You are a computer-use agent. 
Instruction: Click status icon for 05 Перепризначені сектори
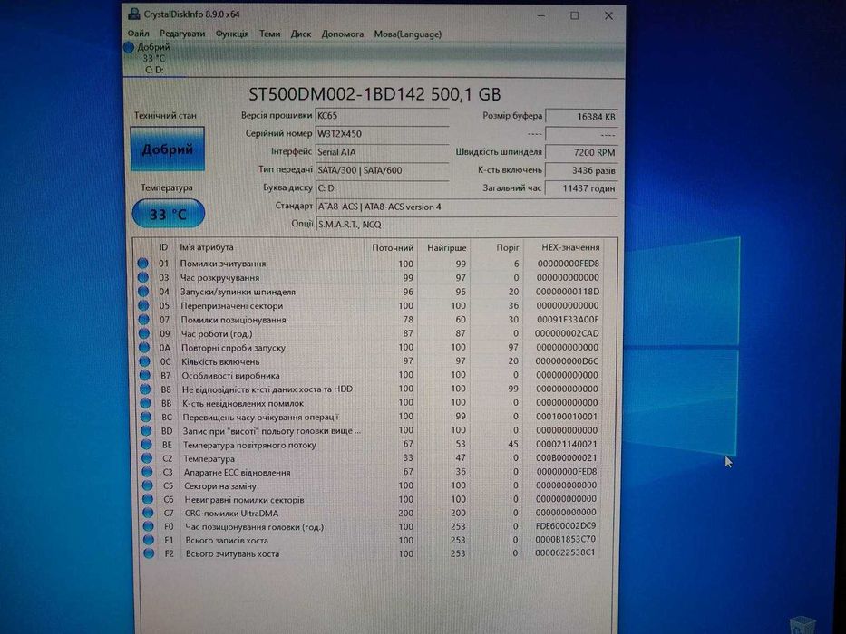[x=143, y=305]
